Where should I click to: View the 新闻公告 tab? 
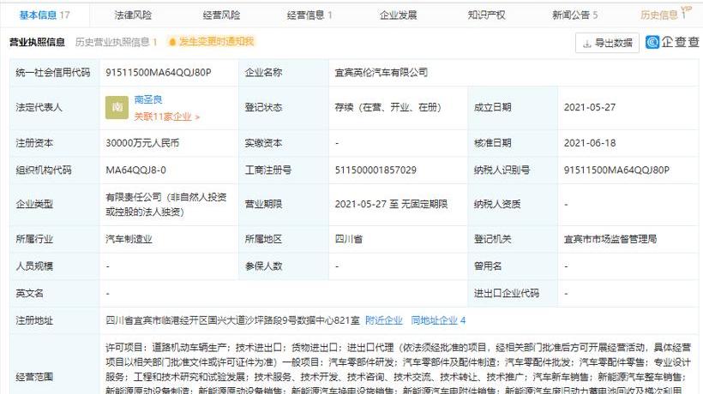click(574, 15)
